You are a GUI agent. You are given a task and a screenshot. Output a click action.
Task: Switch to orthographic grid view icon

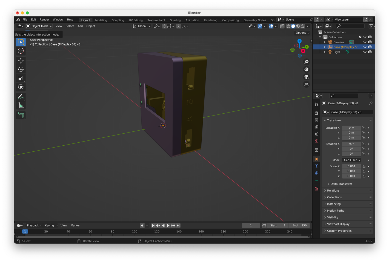pyautogui.click(x=306, y=84)
